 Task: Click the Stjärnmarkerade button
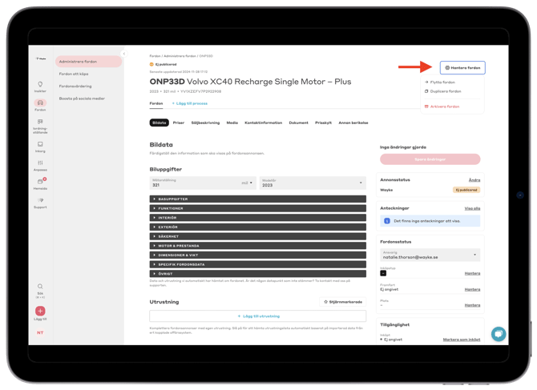click(x=343, y=302)
